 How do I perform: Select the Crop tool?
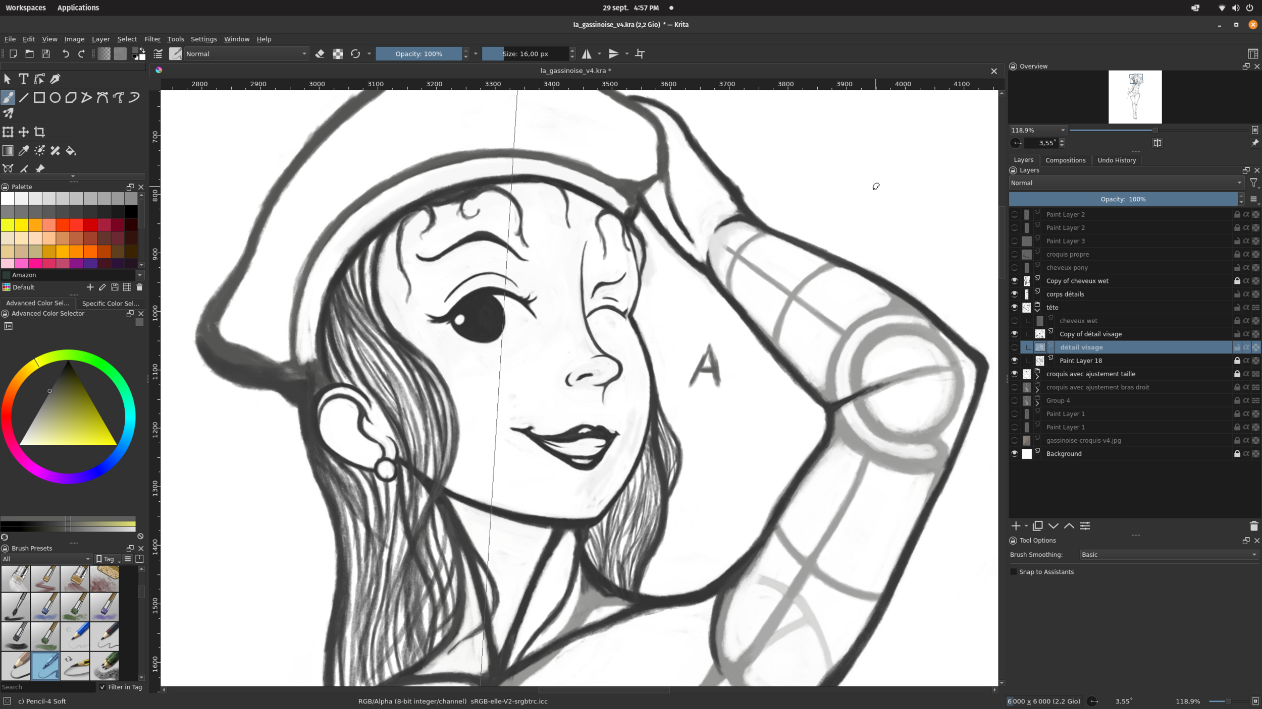tap(39, 132)
